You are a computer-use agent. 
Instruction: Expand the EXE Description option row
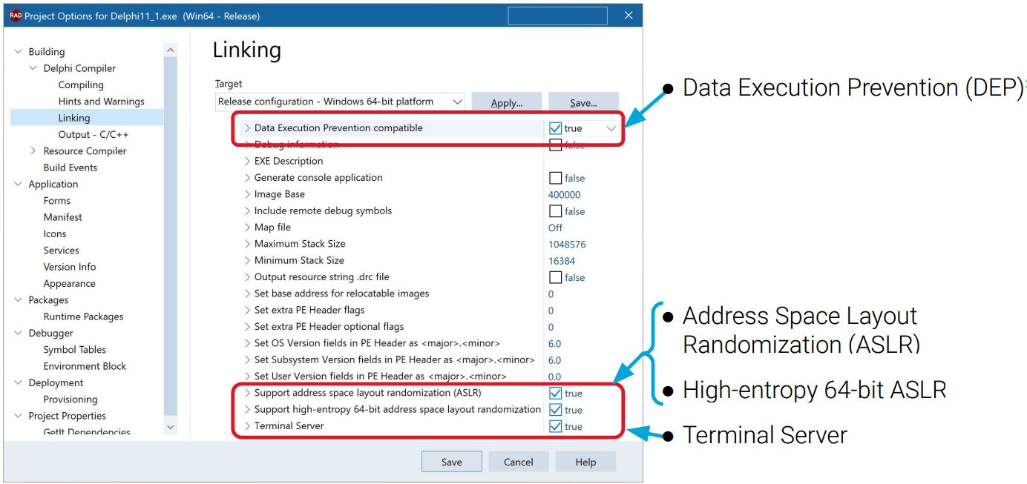tap(248, 161)
